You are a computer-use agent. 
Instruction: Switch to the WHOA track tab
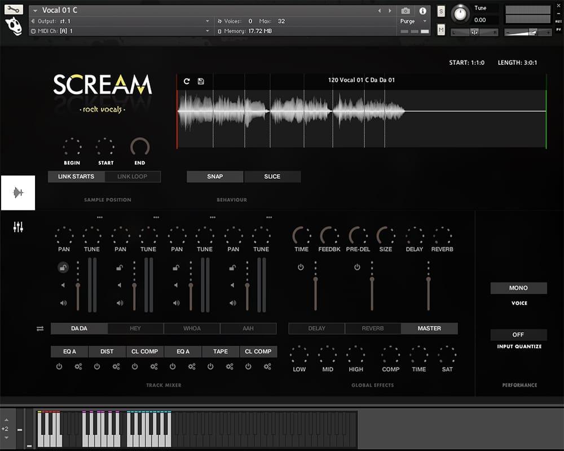(192, 329)
